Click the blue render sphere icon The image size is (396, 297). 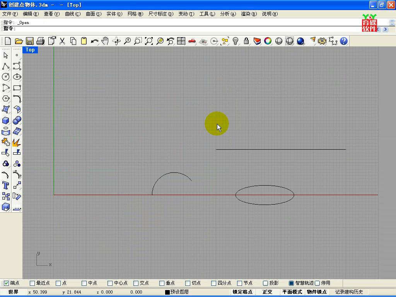300,41
